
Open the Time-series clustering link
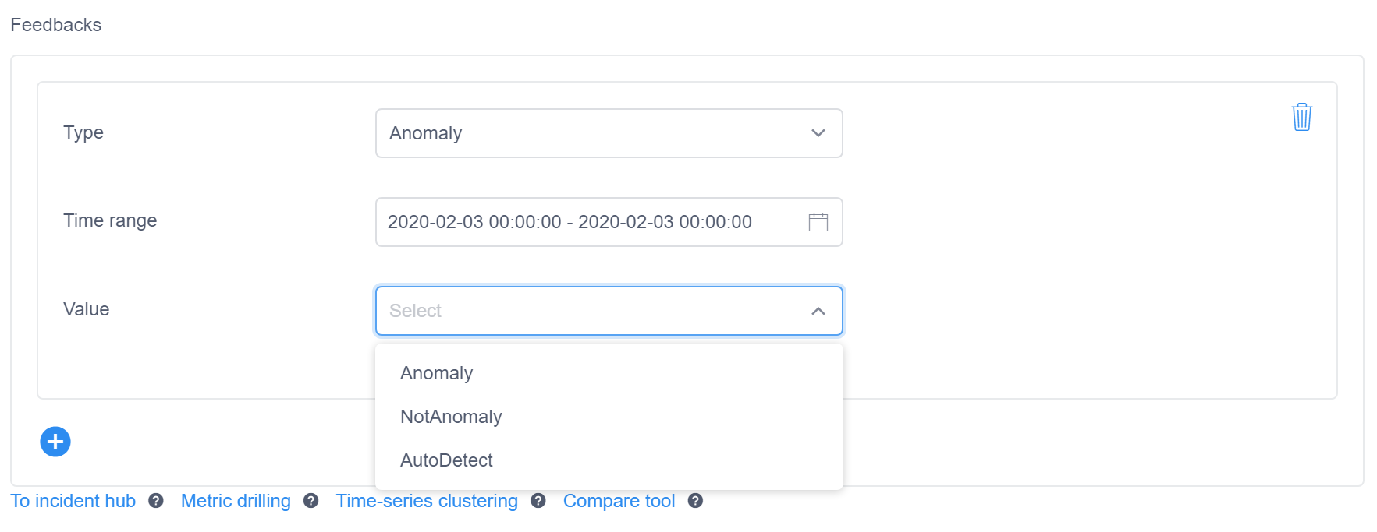tap(427, 501)
